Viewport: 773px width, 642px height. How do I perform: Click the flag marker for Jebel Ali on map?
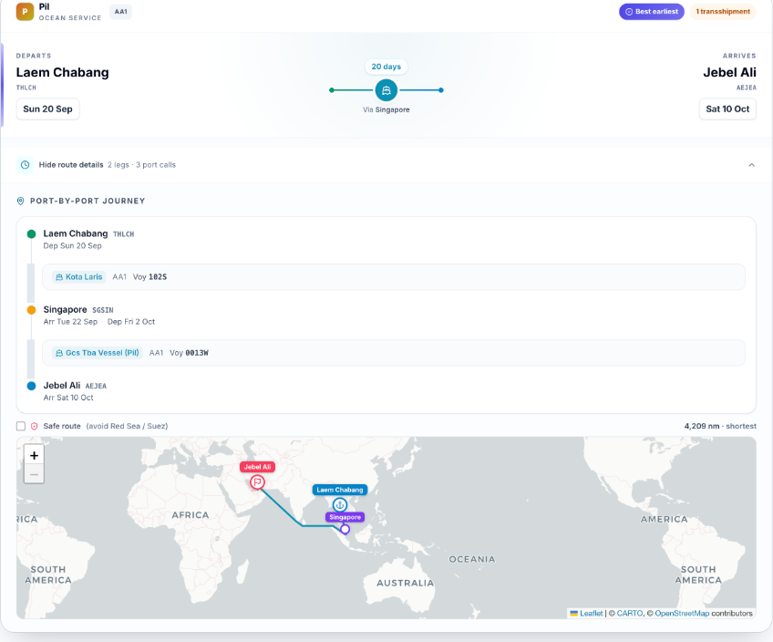click(257, 481)
